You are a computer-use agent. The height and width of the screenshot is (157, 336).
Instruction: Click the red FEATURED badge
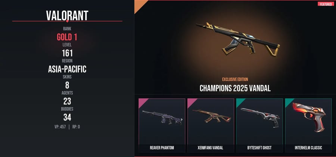326,4
